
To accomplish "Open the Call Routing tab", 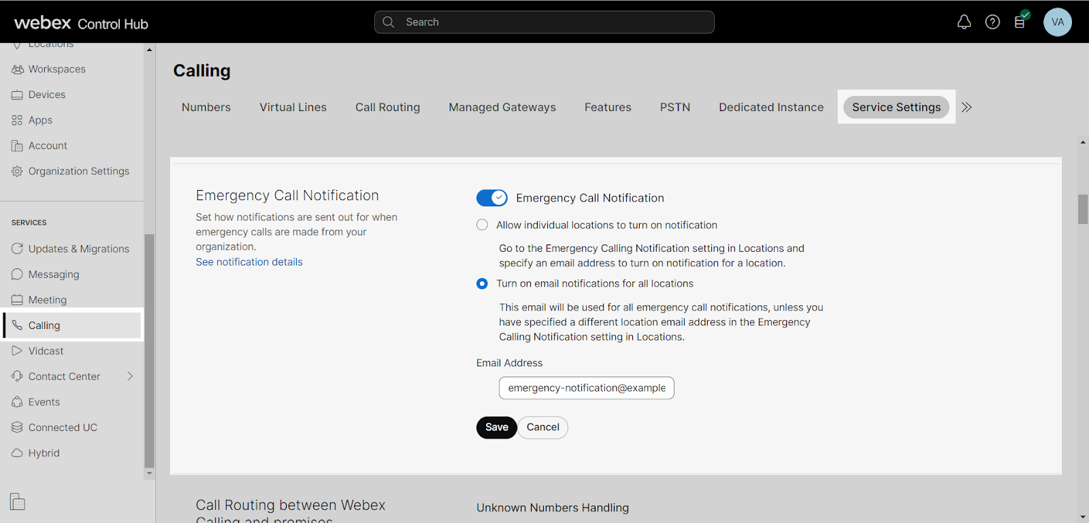I will pos(387,108).
